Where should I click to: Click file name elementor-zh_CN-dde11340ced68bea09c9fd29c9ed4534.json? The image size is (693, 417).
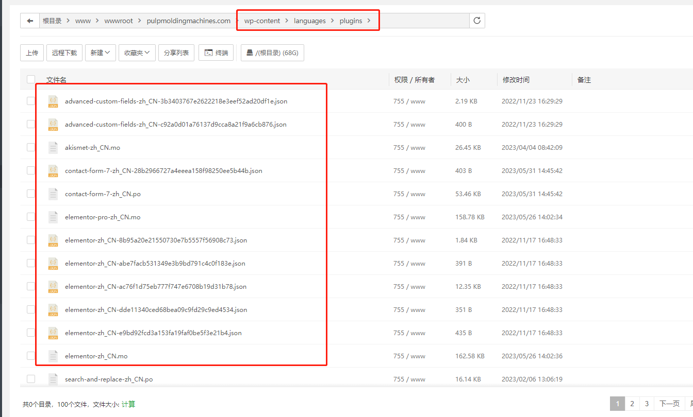tap(156, 310)
